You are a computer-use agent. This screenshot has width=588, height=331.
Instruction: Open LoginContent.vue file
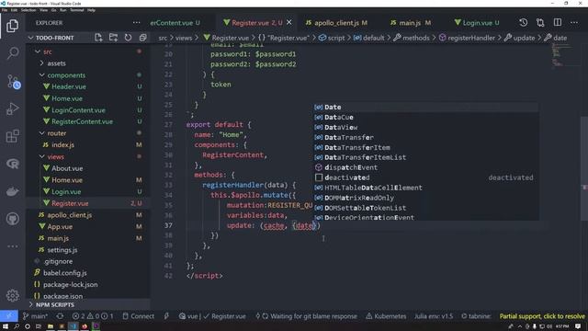pos(78,110)
